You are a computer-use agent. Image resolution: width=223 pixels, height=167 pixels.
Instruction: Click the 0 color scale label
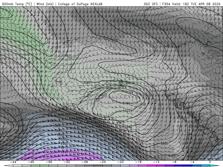(210, 162)
